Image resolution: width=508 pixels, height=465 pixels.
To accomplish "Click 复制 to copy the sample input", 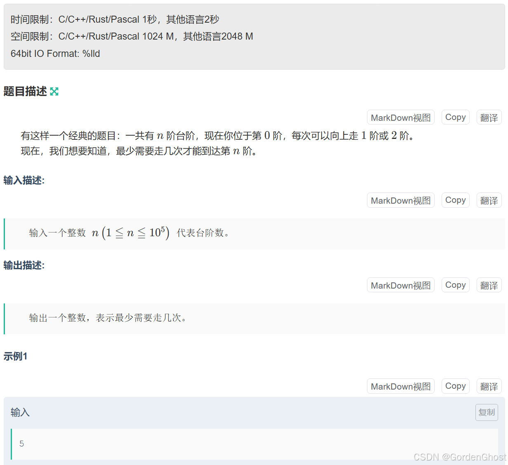I will coord(486,412).
